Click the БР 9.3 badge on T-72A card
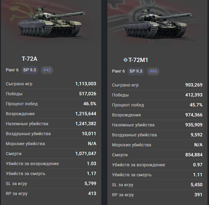This screenshot has height=205, width=209. pos(30,70)
